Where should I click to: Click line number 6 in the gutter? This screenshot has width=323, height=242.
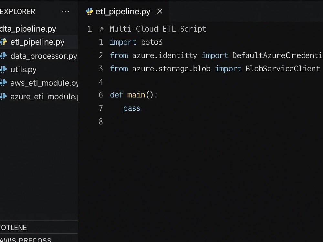click(x=101, y=95)
